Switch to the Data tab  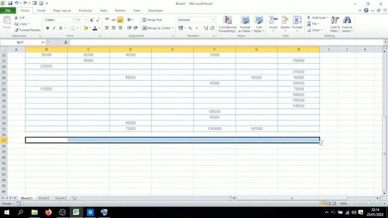click(x=104, y=11)
